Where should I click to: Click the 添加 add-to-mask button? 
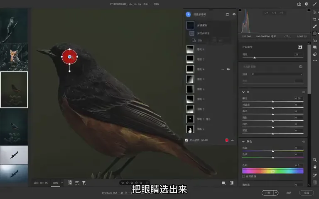click(198, 40)
